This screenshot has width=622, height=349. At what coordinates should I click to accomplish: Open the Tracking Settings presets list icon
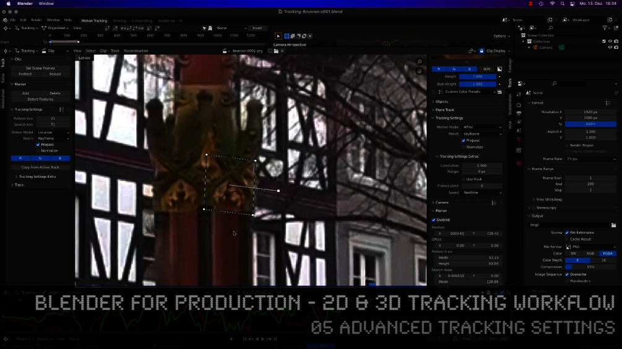(61, 109)
